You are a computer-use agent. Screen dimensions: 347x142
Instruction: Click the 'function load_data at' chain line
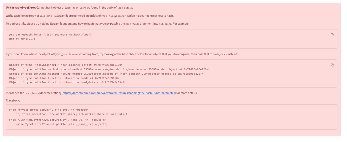[x=67, y=82]
